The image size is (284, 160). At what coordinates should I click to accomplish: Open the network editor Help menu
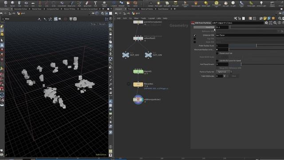[x=165, y=18]
